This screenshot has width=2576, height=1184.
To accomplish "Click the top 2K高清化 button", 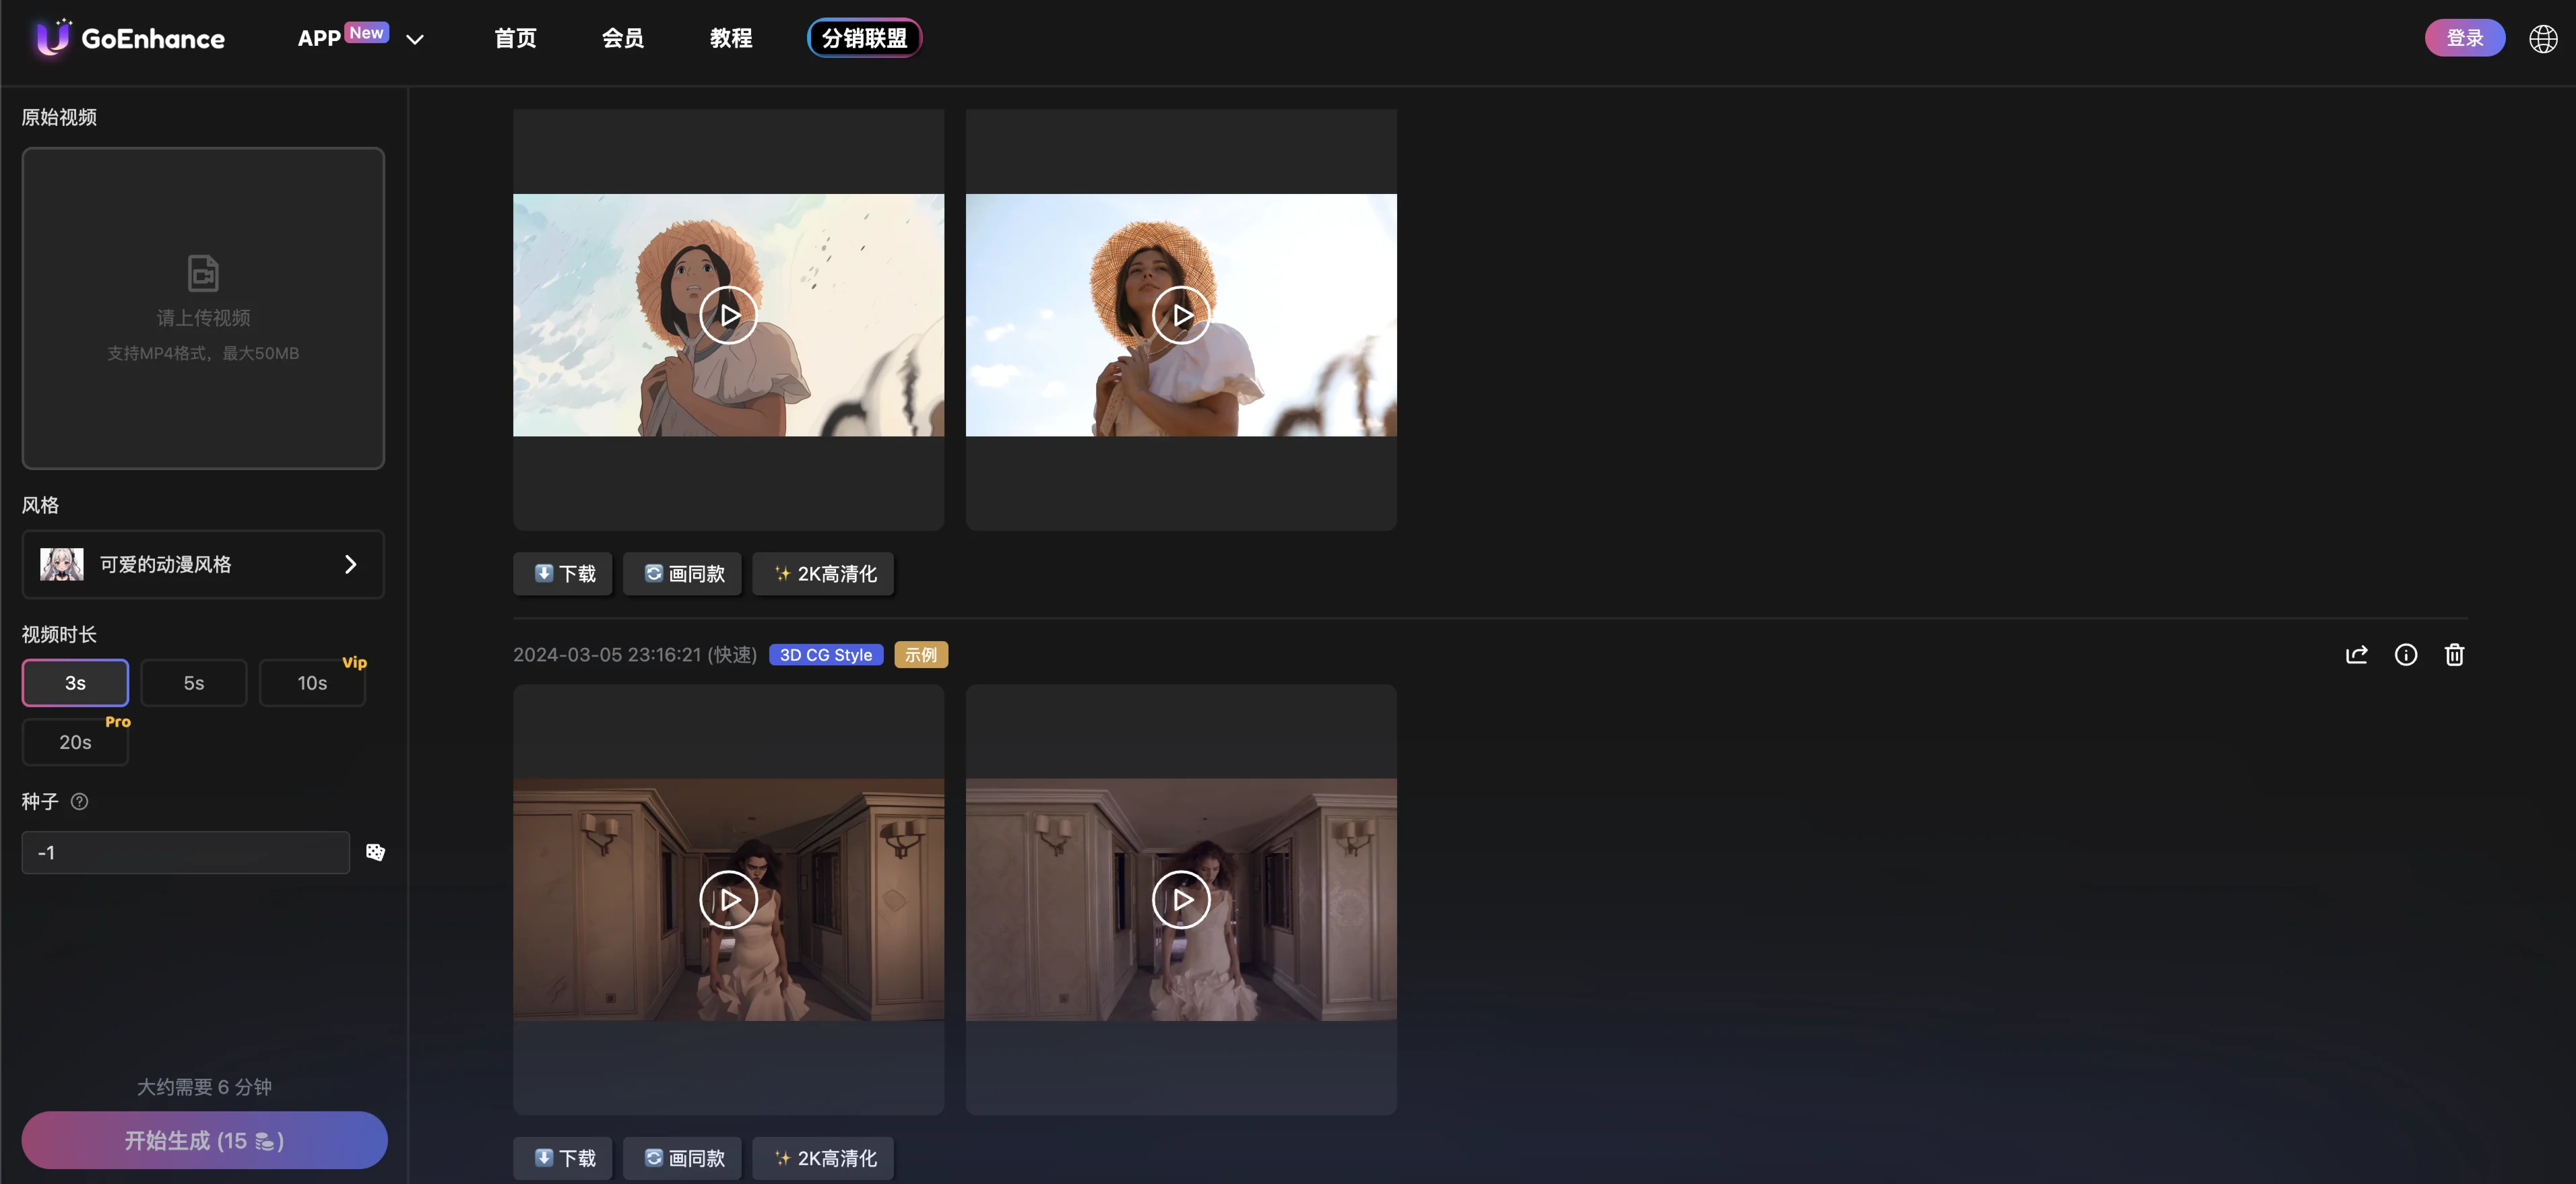I will (823, 574).
